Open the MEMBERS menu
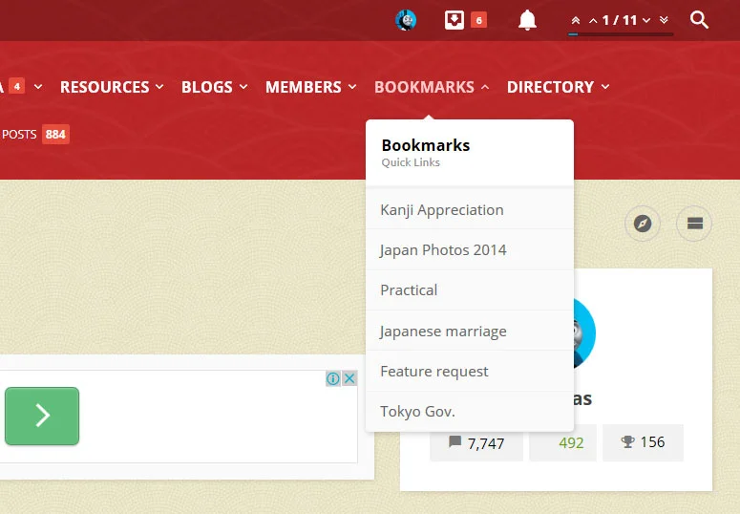The image size is (740, 514). point(303,87)
